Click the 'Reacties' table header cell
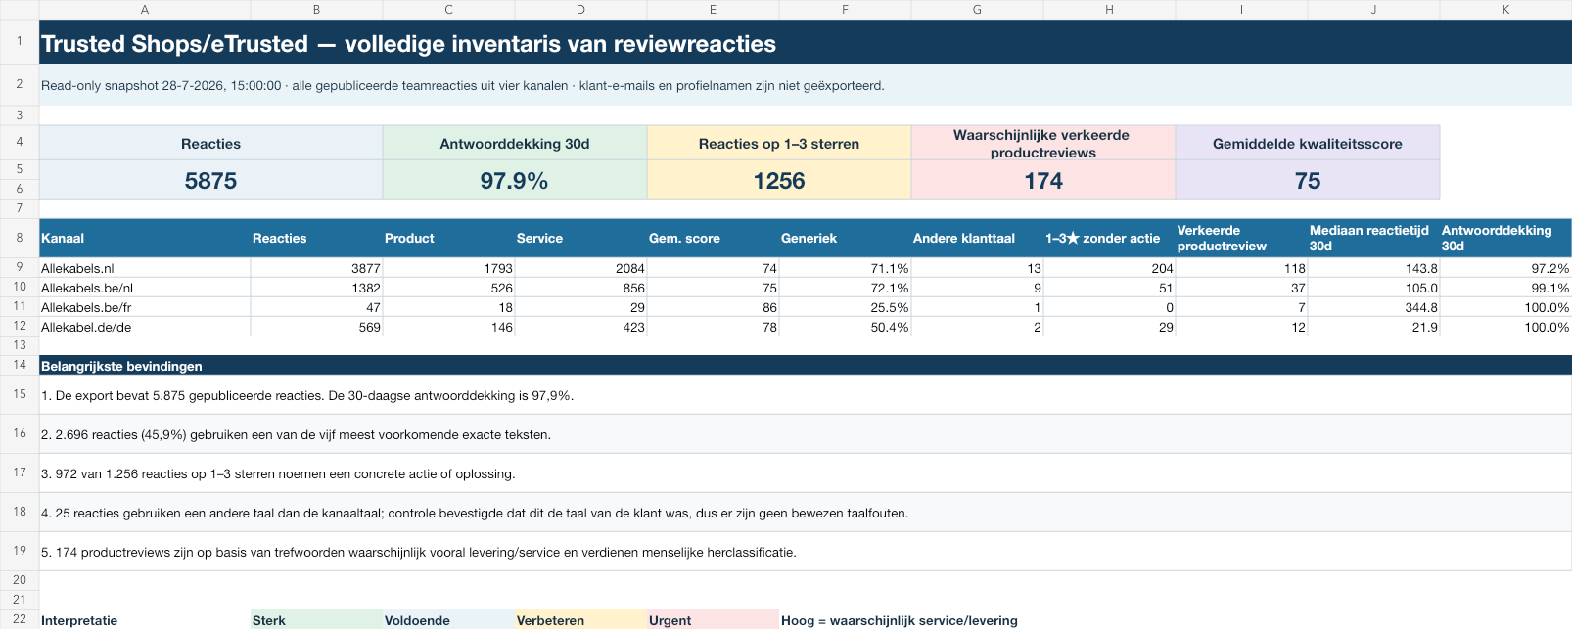The image size is (1572, 629). coord(316,238)
